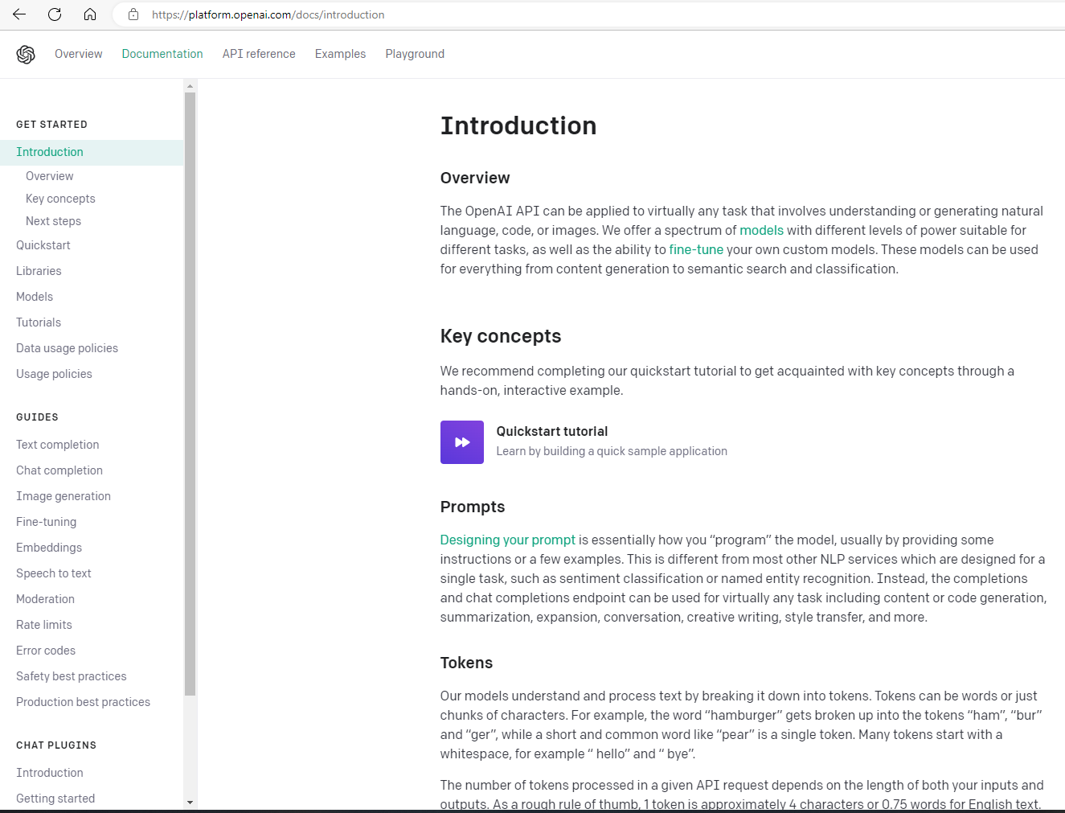This screenshot has width=1065, height=813.
Task: Open Libraries page
Action: click(39, 271)
